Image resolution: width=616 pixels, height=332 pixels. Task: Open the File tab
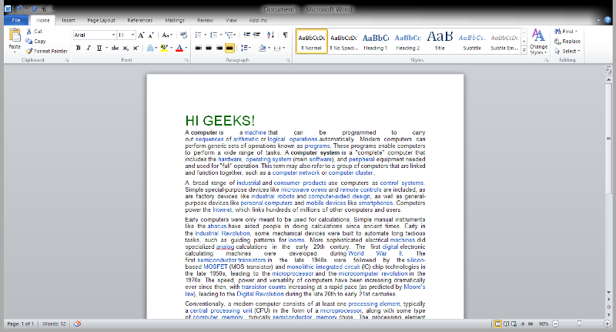[16, 20]
